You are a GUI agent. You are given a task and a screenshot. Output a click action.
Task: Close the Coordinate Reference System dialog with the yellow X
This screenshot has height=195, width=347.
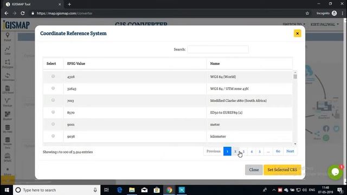[x=297, y=34]
